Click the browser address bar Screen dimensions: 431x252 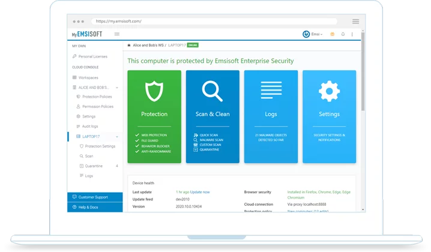pos(214,21)
